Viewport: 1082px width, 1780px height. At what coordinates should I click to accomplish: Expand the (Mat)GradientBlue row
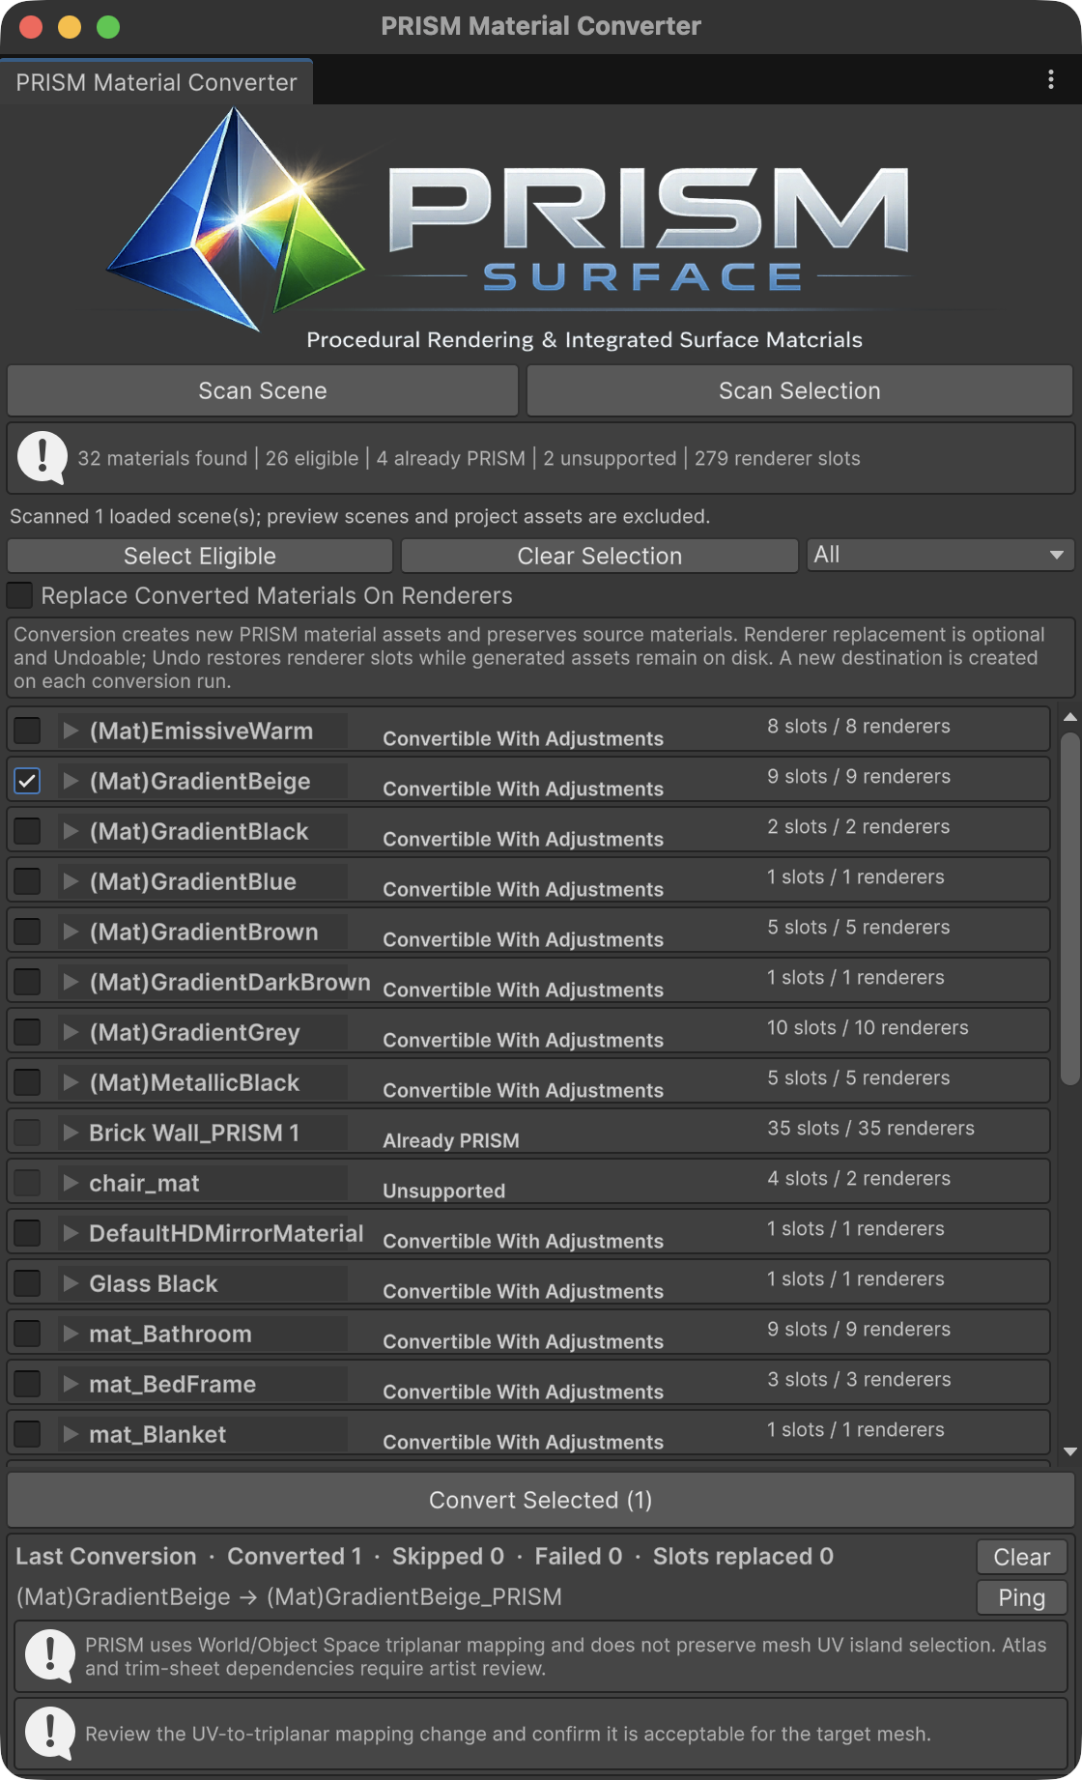[71, 881]
